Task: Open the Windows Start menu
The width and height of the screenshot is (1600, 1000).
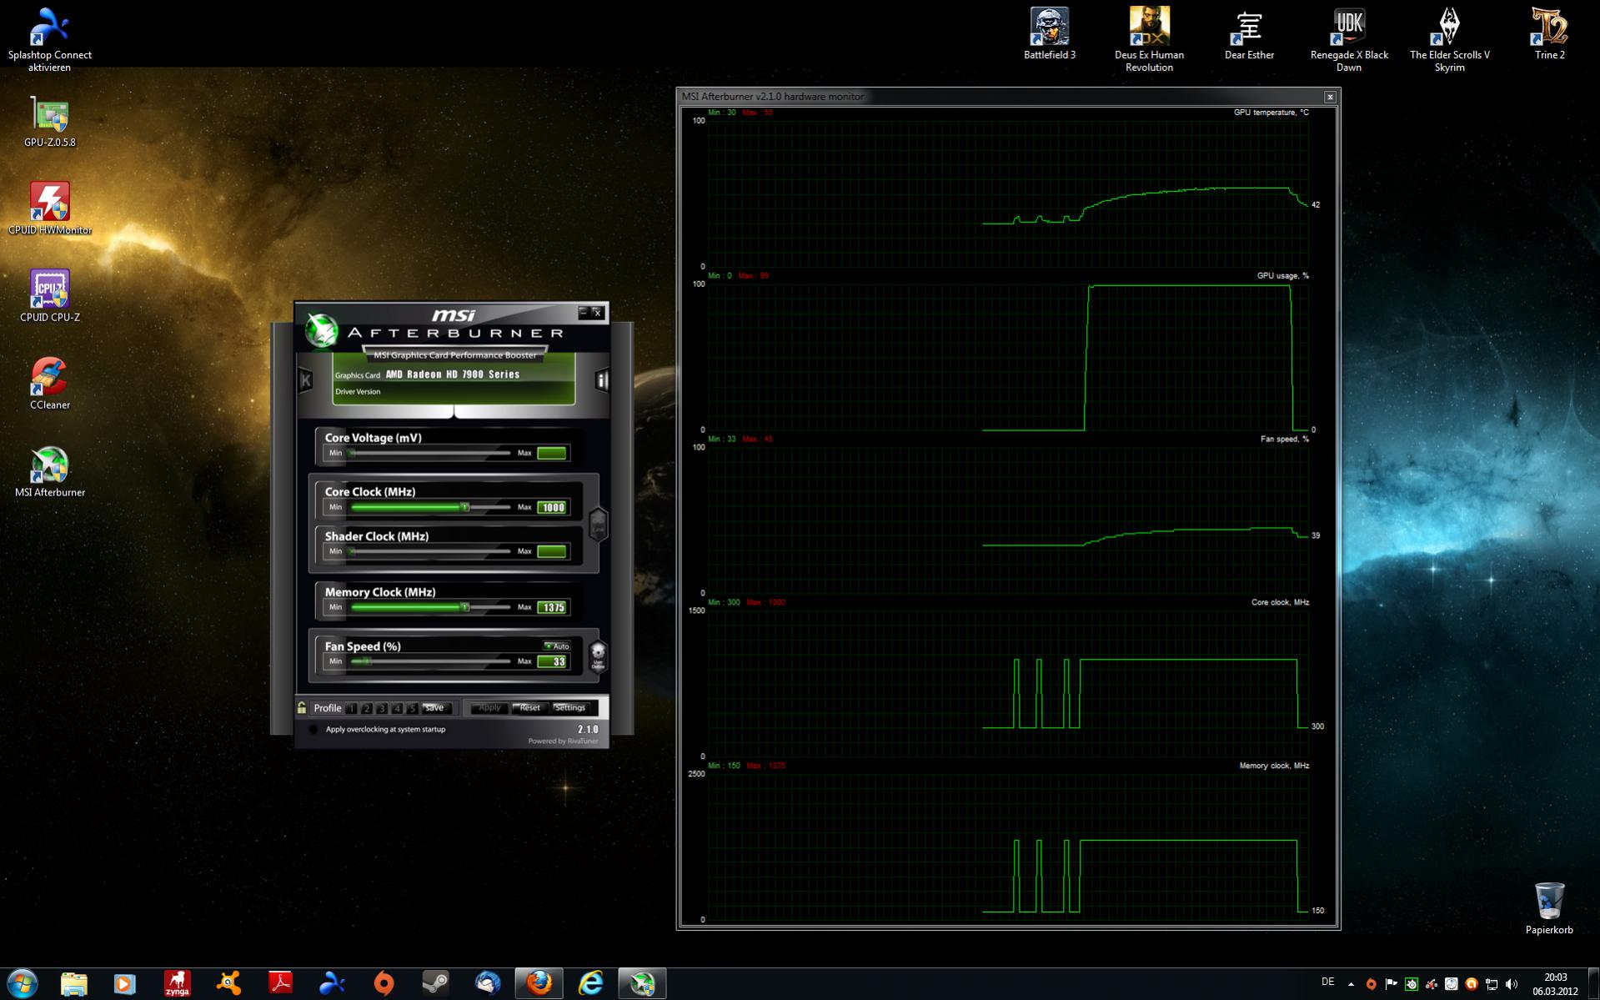Action: click(x=22, y=983)
